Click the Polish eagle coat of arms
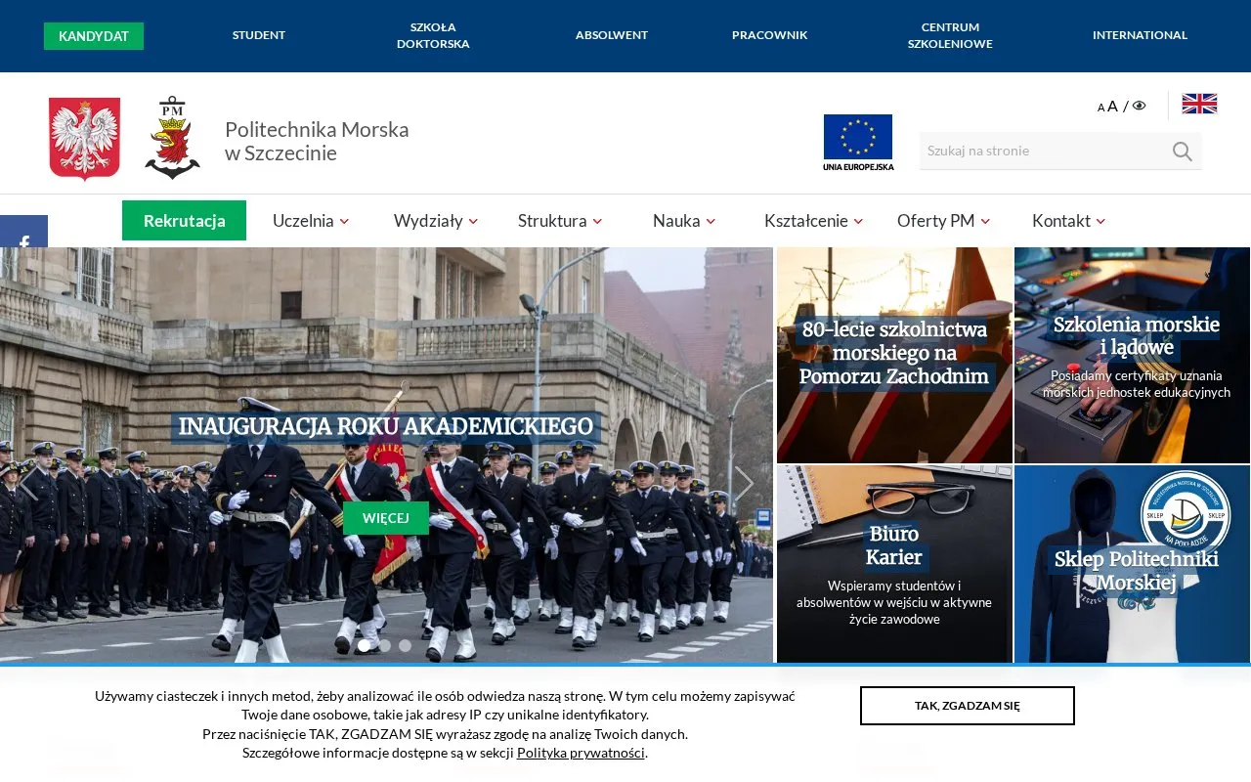Screen dimensions: 1251x782 (x=85, y=139)
